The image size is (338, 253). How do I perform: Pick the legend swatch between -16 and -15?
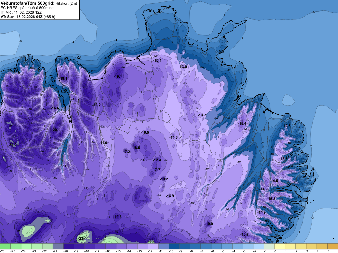(x=111, y=247)
